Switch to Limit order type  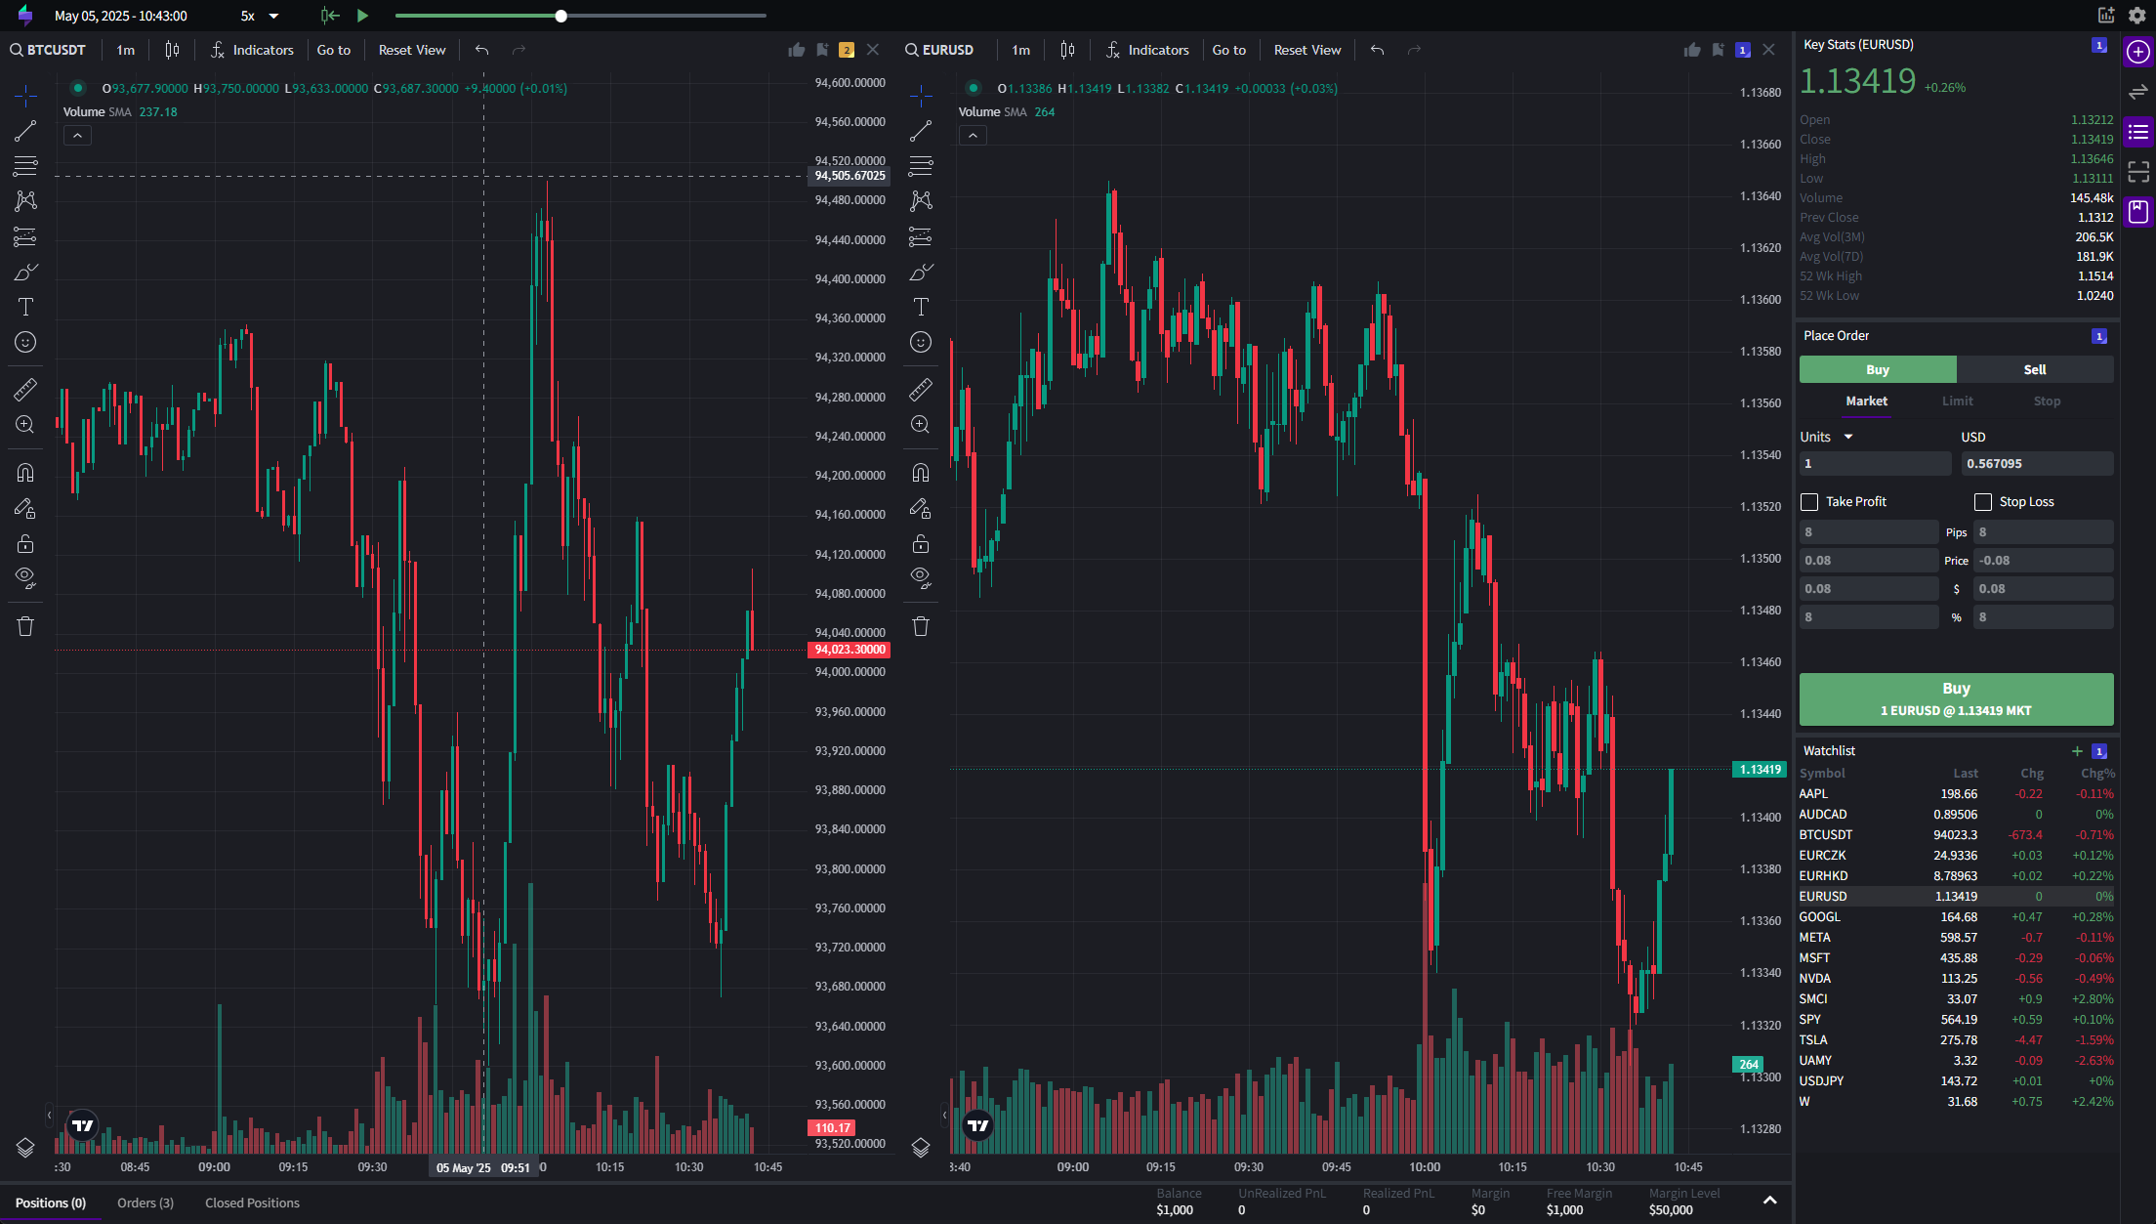tap(1957, 401)
